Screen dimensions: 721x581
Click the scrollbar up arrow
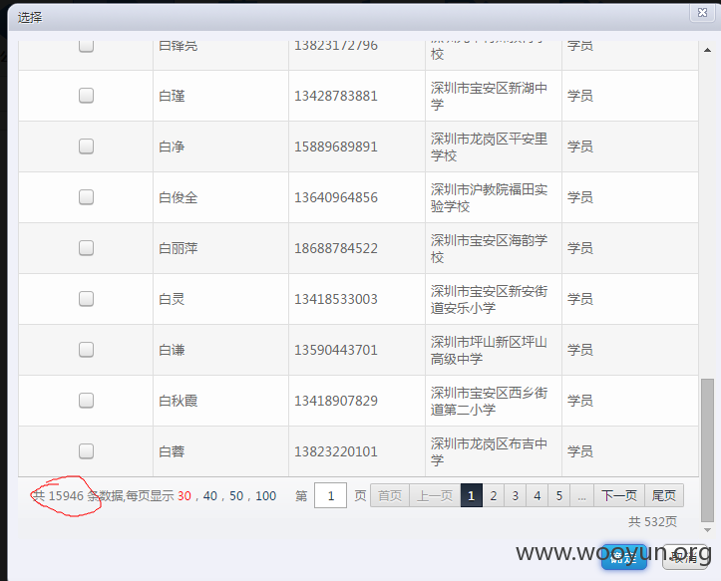pos(707,50)
